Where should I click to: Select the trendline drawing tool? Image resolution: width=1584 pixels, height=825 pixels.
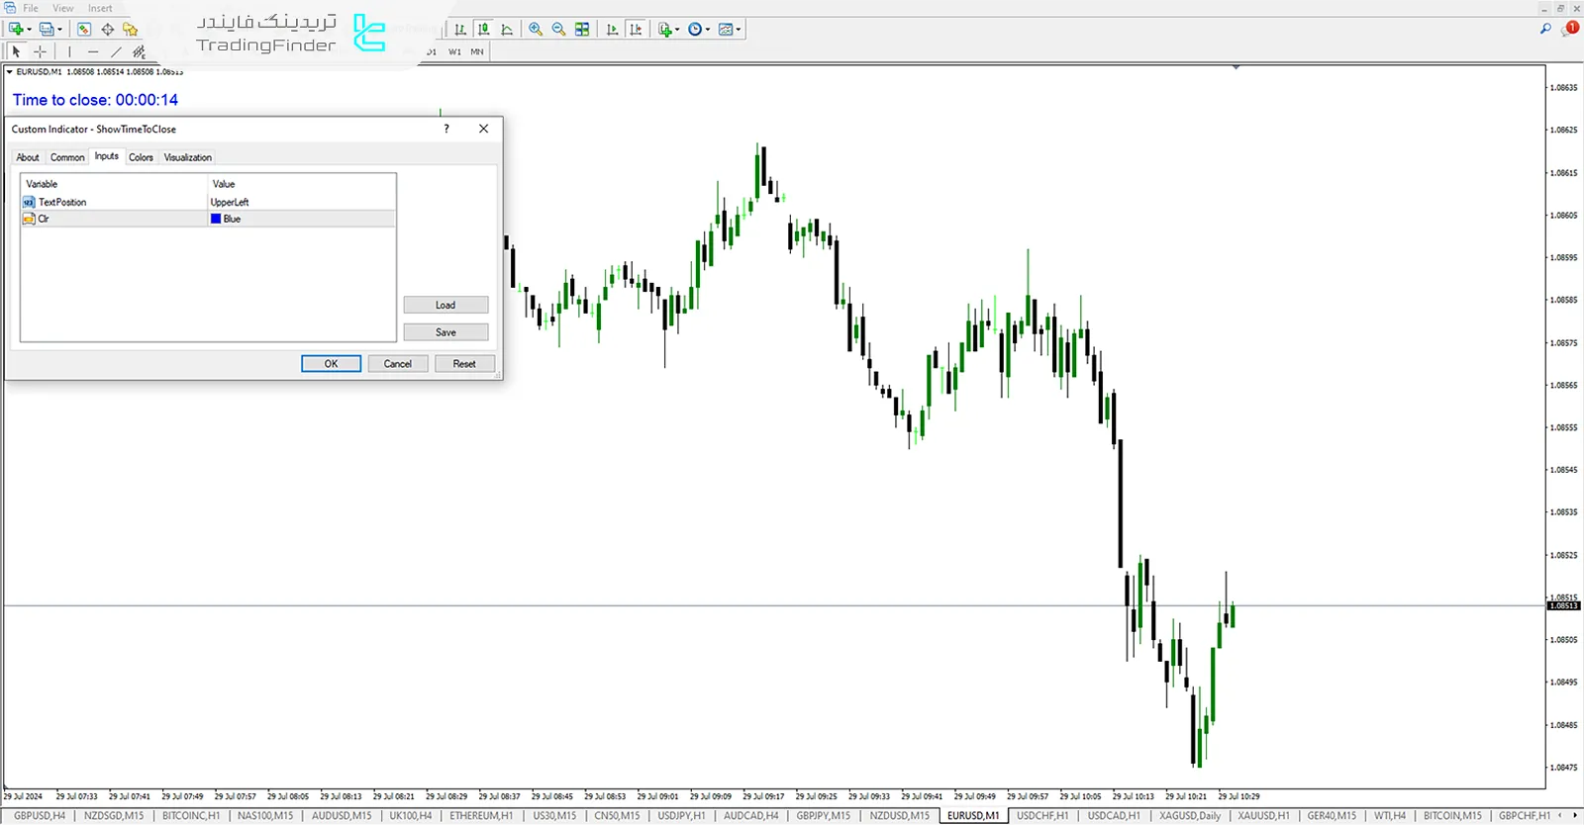[x=116, y=51]
